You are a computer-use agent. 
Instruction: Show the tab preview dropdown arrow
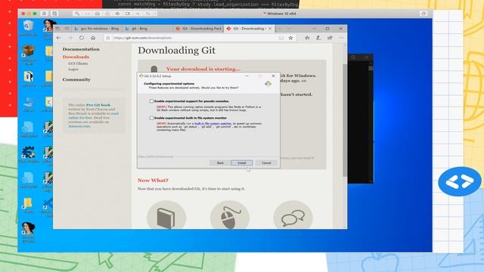click(x=289, y=29)
